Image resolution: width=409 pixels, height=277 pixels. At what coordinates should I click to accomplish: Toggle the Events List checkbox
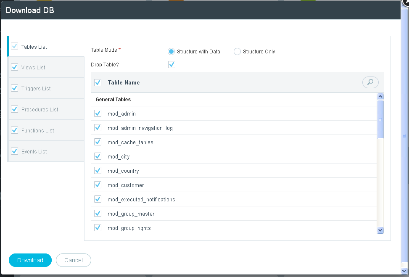[x=15, y=151]
